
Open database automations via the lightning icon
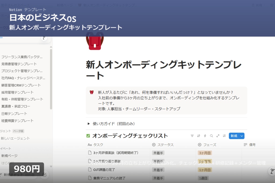pyautogui.click(x=205, y=136)
